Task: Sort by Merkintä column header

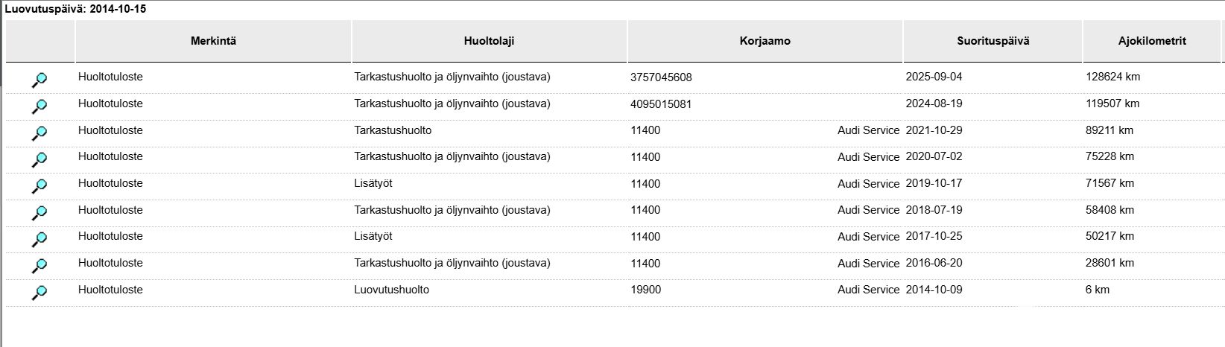Action: [213, 41]
